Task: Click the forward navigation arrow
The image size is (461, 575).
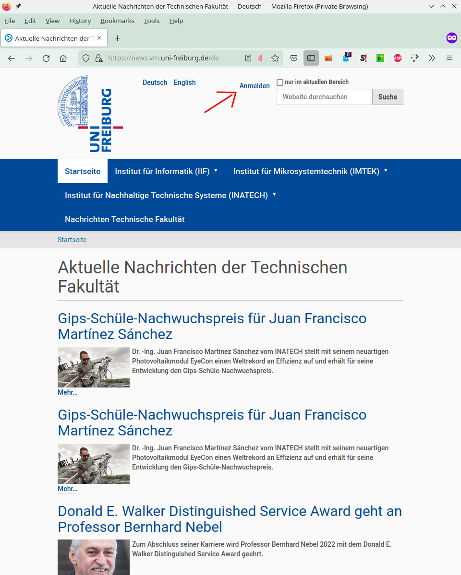Action: tap(29, 58)
